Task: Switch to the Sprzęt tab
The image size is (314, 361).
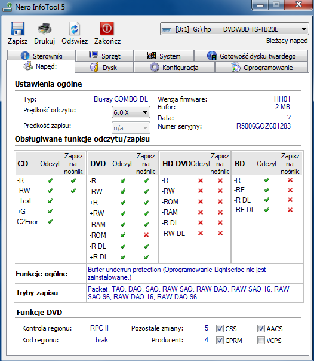Action: pyautogui.click(x=104, y=56)
